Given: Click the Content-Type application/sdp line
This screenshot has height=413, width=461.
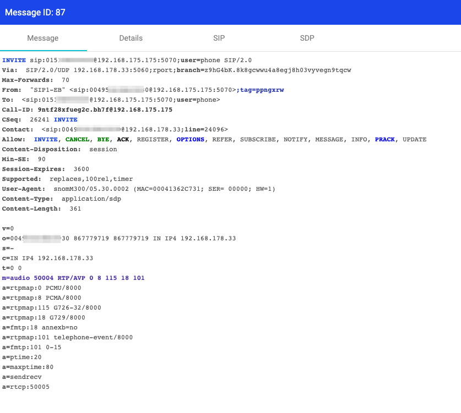Looking at the screenshot, I should 62,199.
